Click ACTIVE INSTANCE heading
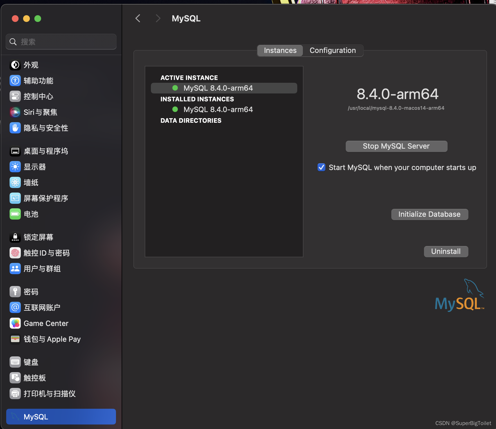Viewport: 496px width, 429px height. pos(189,78)
